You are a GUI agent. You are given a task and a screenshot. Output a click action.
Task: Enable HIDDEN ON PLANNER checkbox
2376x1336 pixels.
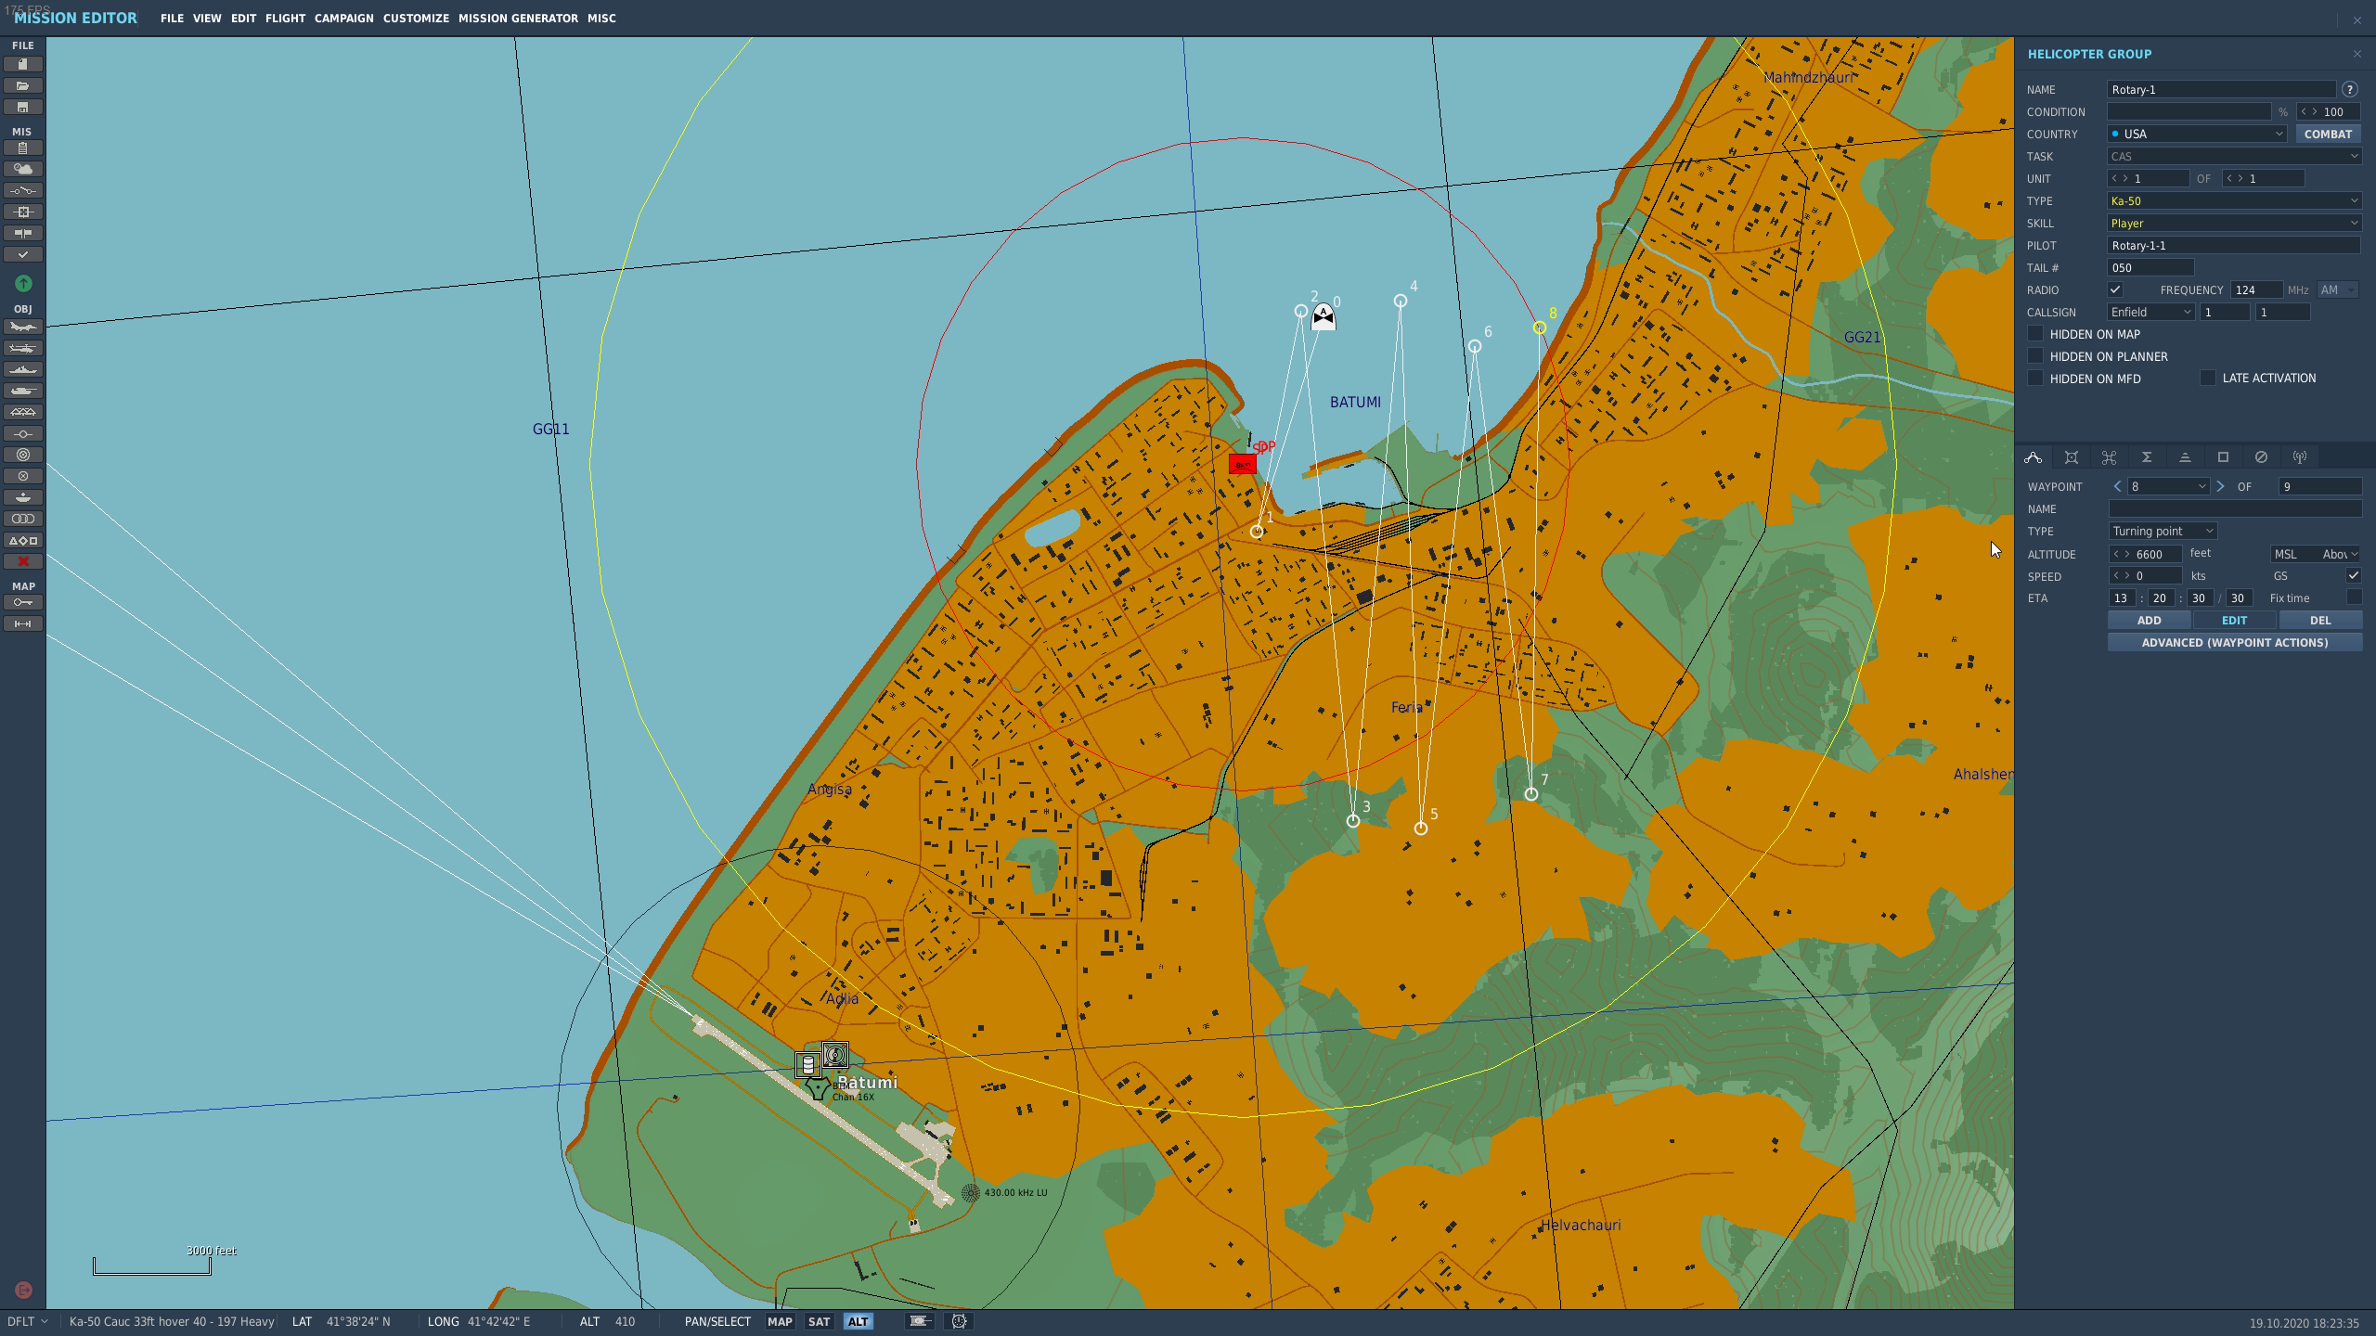point(2035,355)
